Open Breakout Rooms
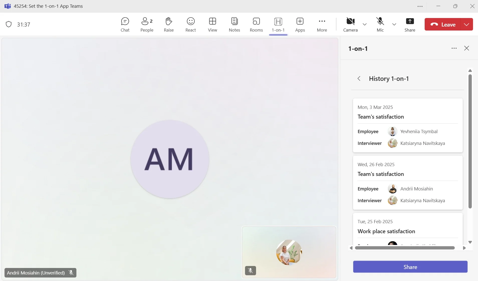 tap(256, 25)
